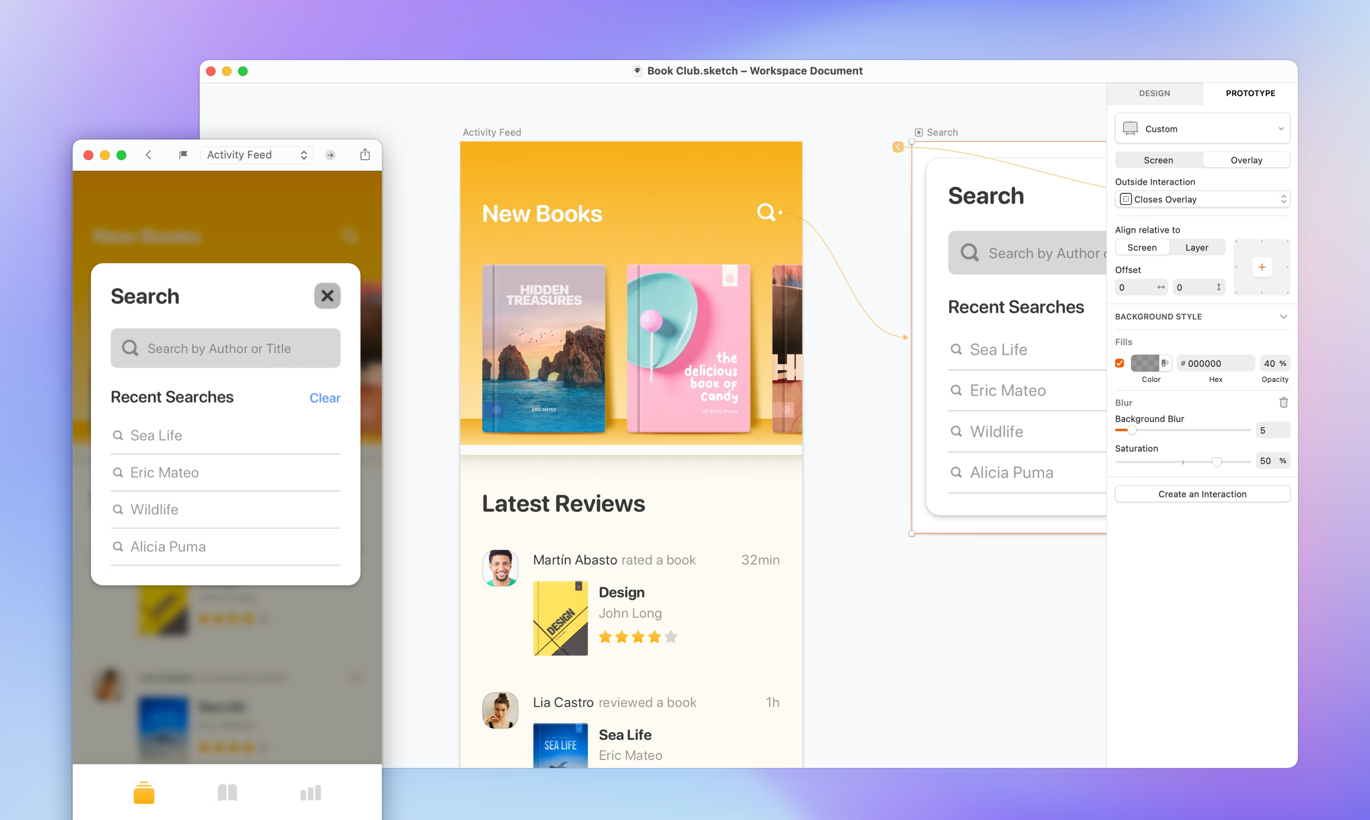The width and height of the screenshot is (1370, 820).
Task: Select the yellow Design book cover
Action: pyautogui.click(x=560, y=618)
